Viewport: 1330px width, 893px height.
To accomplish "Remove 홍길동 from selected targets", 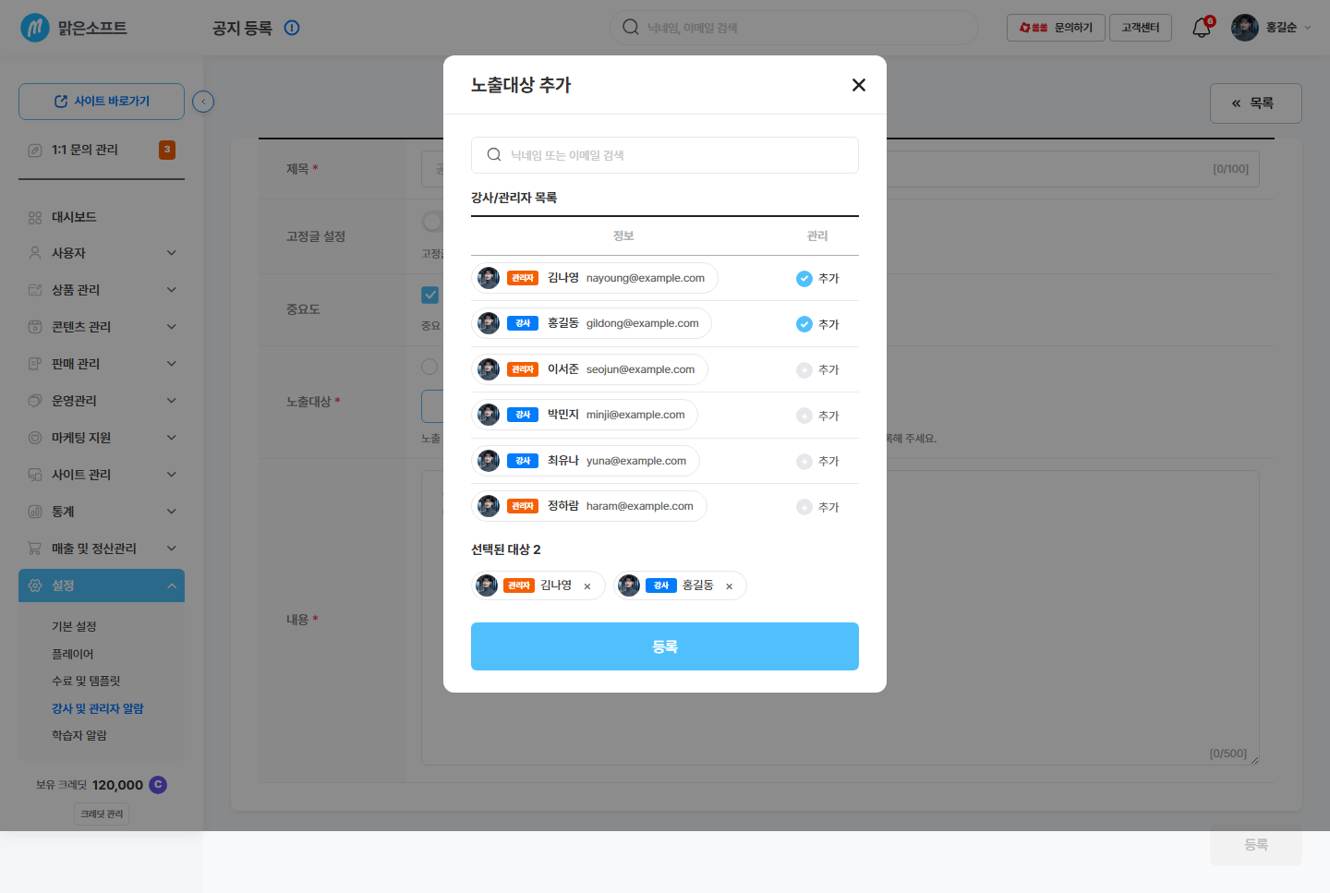I will pos(730,586).
